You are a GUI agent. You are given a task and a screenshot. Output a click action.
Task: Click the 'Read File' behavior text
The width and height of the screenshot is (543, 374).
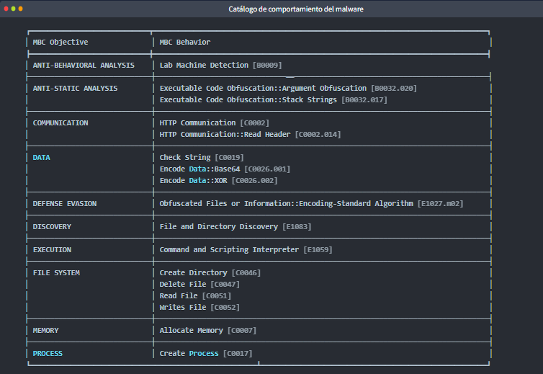179,296
